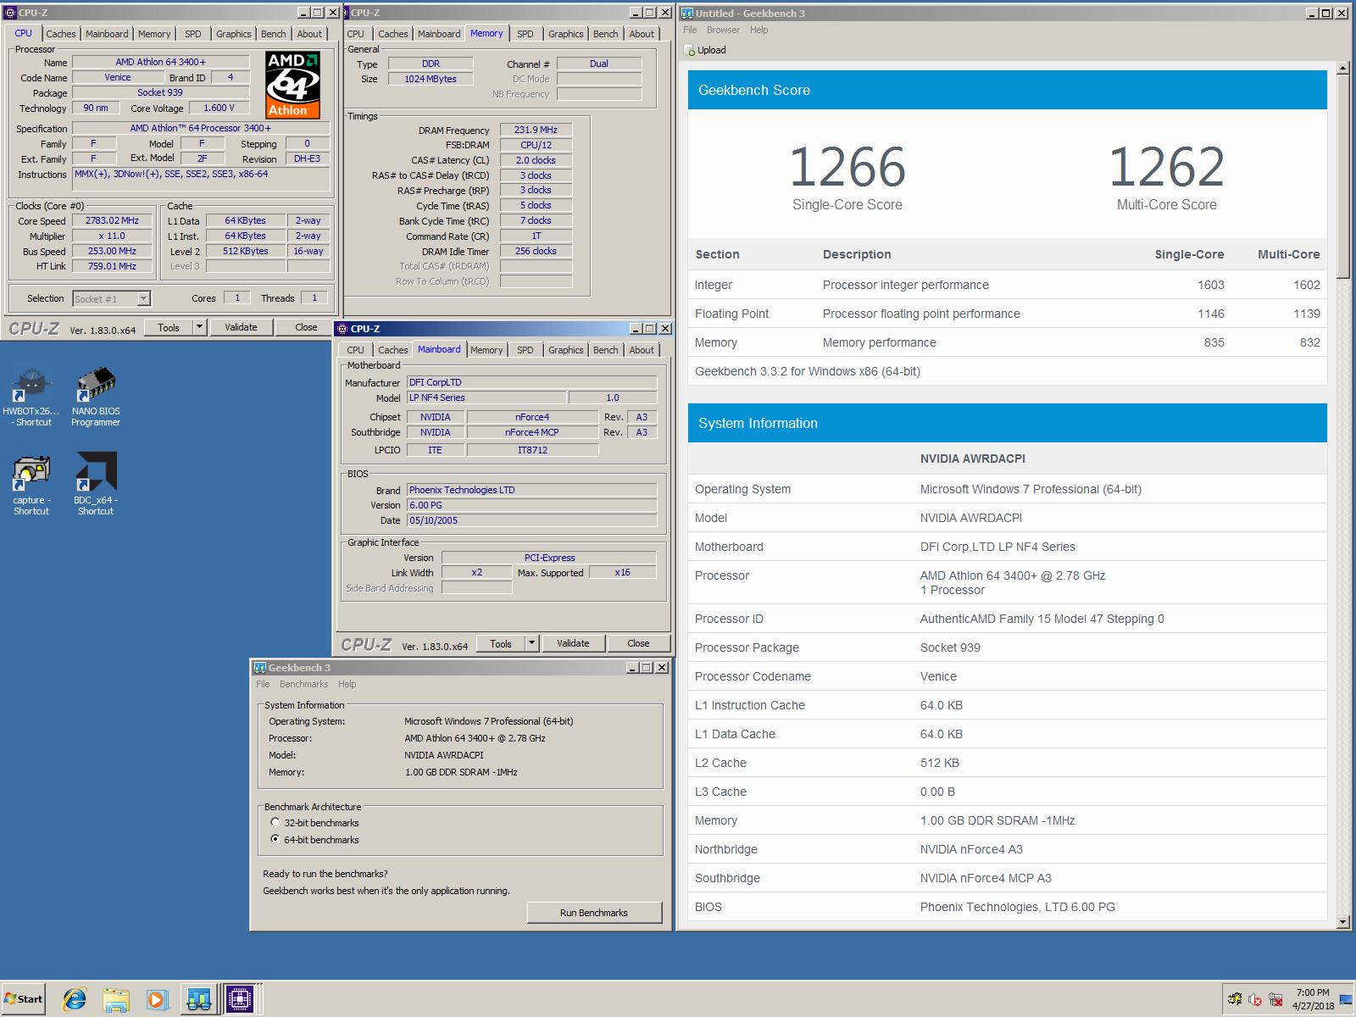This screenshot has width=1356, height=1017.
Task: Open File menu in the Geekbench results window
Action: coord(690,30)
